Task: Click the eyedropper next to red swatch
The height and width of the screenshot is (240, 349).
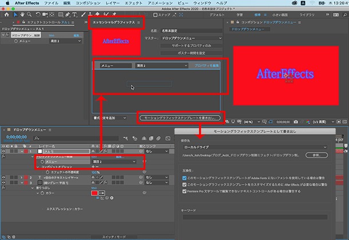Action: pyautogui.click(x=102, y=193)
